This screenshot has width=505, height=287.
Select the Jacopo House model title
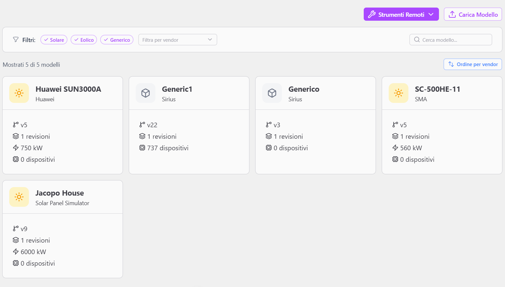click(59, 193)
